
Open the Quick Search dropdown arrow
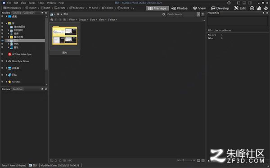click(x=198, y=14)
